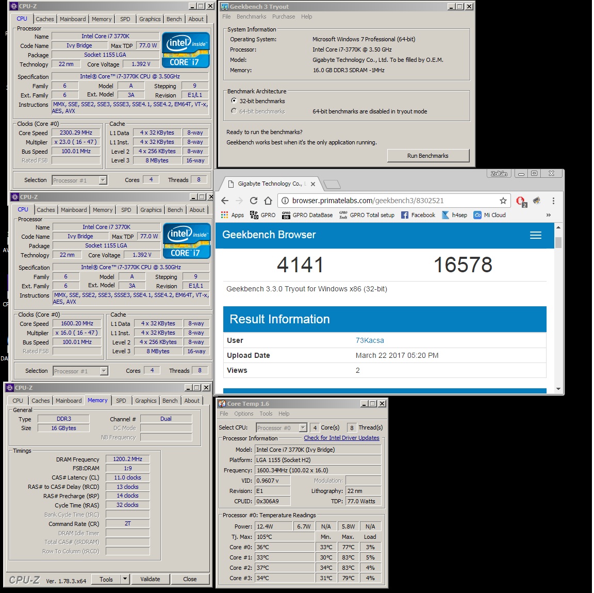Select the 64-bit benchmarks radio button
The width and height of the screenshot is (594, 593).
pyautogui.click(x=234, y=111)
